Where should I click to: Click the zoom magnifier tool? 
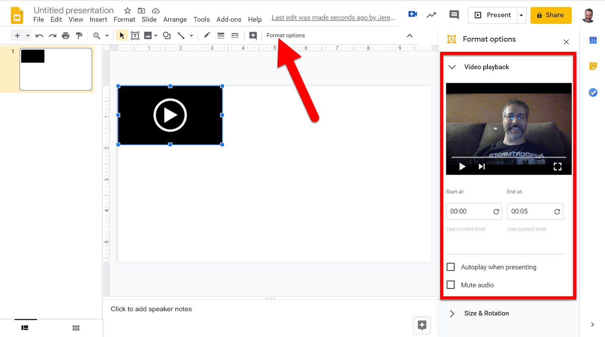tap(97, 36)
